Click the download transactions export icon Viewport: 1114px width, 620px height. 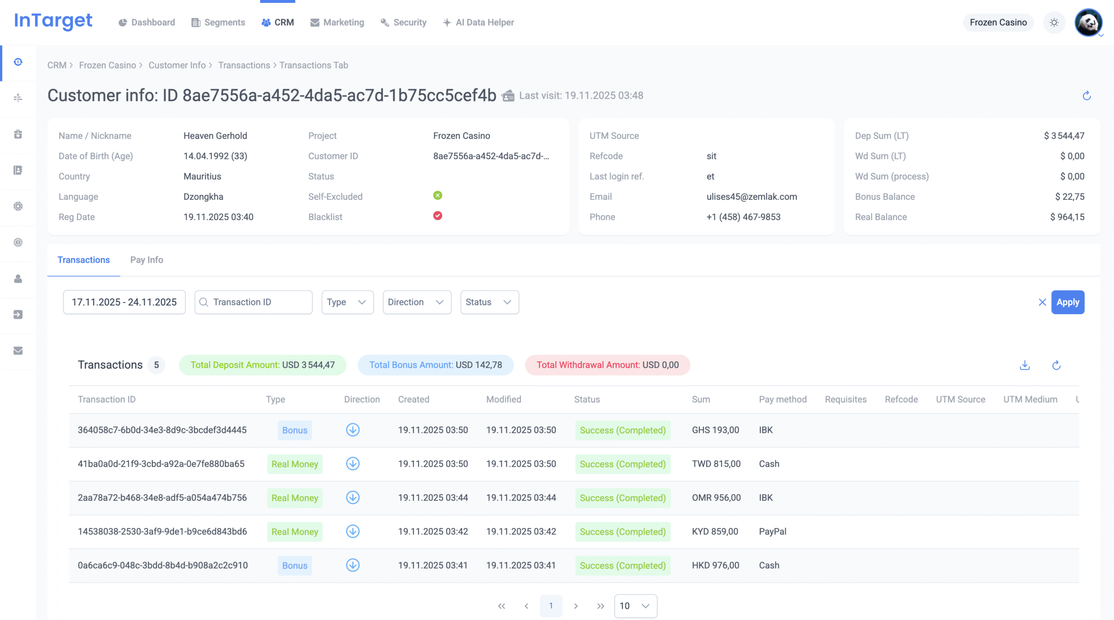(x=1025, y=365)
